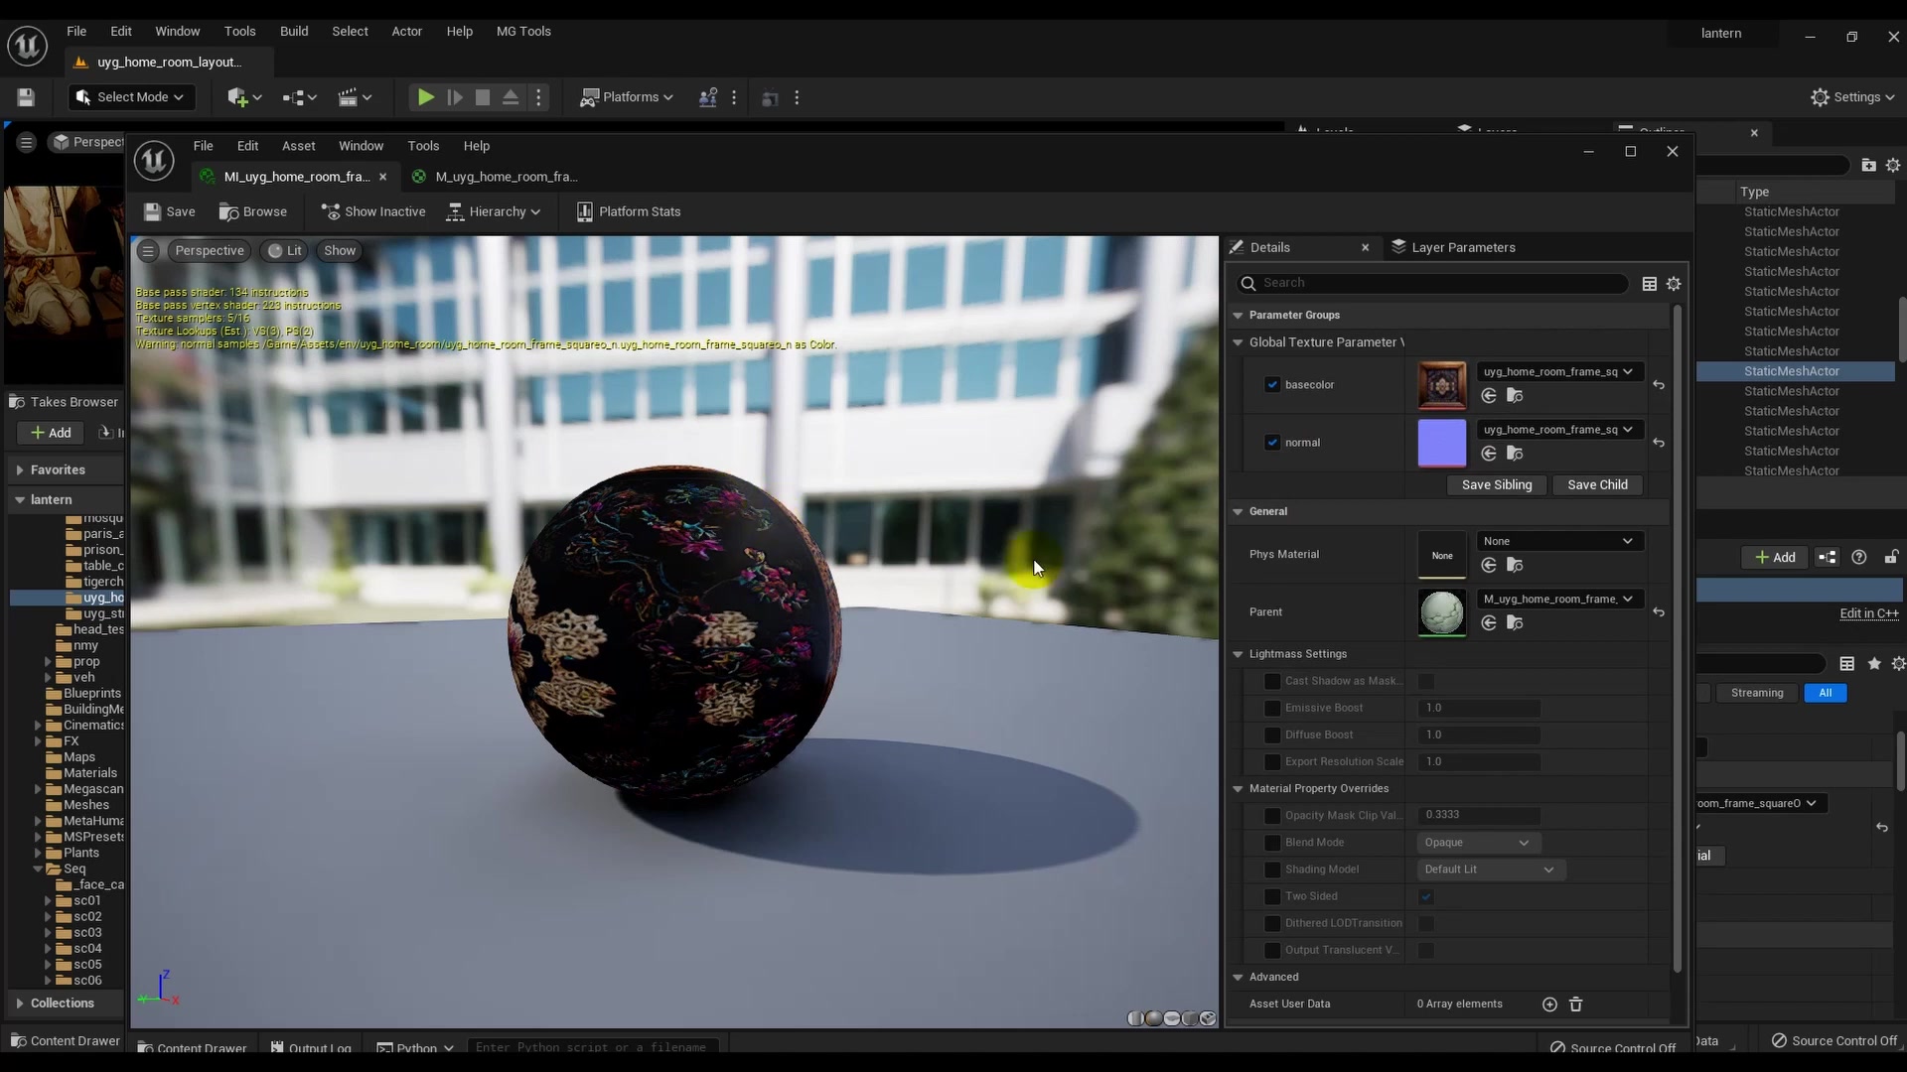Add element to Asset User Data array

point(1549,1005)
